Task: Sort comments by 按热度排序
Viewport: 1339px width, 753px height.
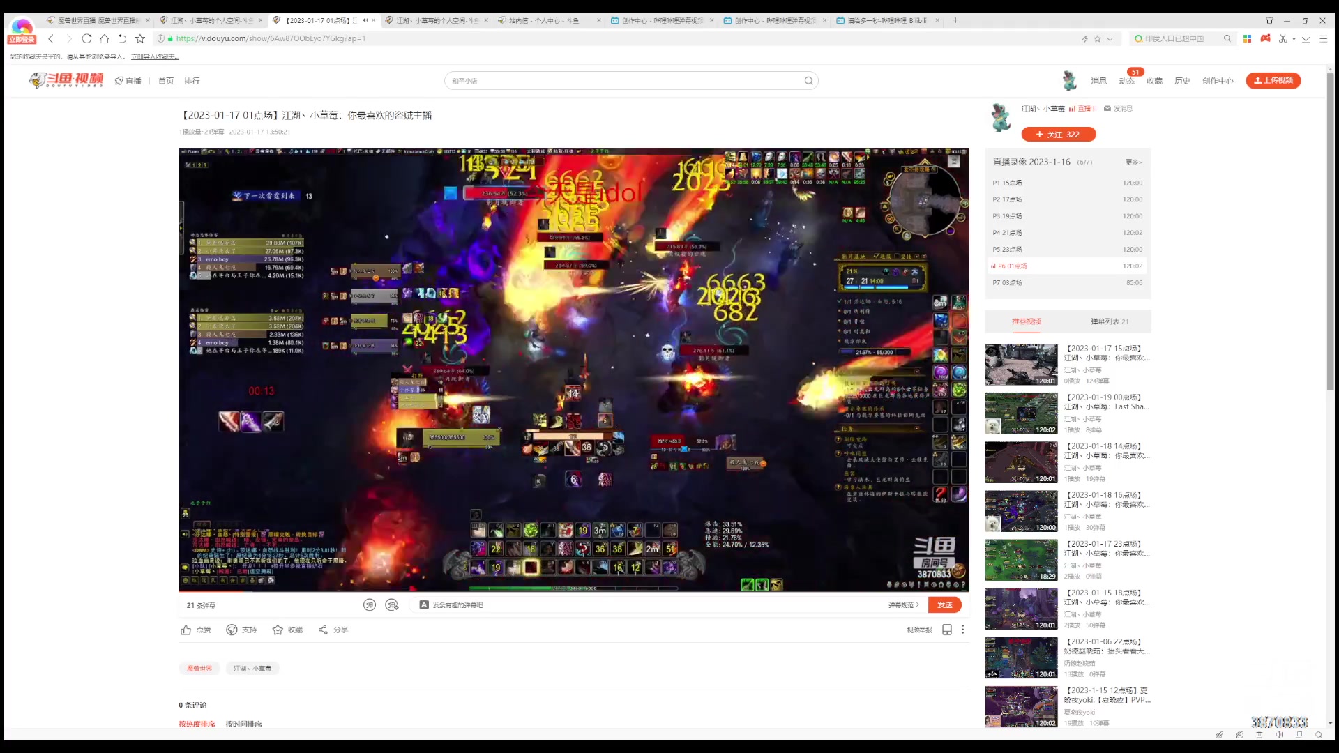Action: (x=197, y=724)
